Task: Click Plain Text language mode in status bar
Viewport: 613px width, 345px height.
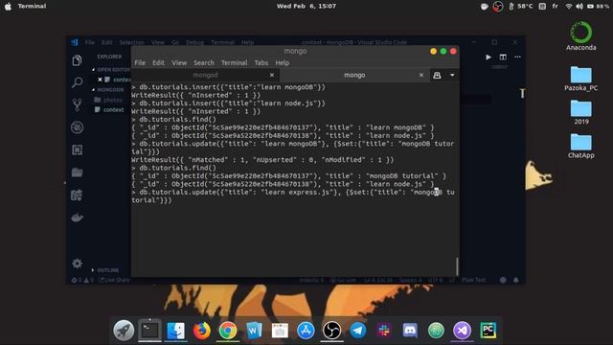Action: [473, 280]
